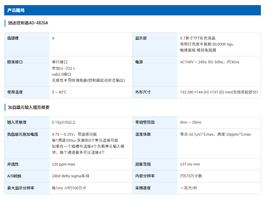This screenshot has height=199, width=266.
Task: Click the 采样速度 label cell
Action: (155, 188)
